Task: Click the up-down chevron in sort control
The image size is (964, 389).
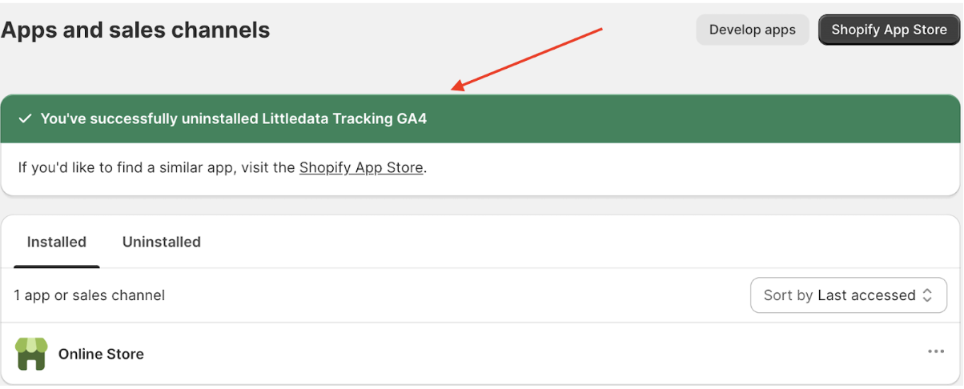Action: (928, 295)
